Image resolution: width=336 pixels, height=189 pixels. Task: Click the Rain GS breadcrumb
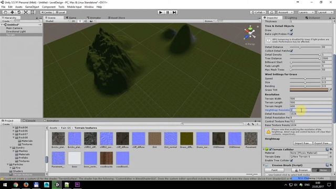66,128
